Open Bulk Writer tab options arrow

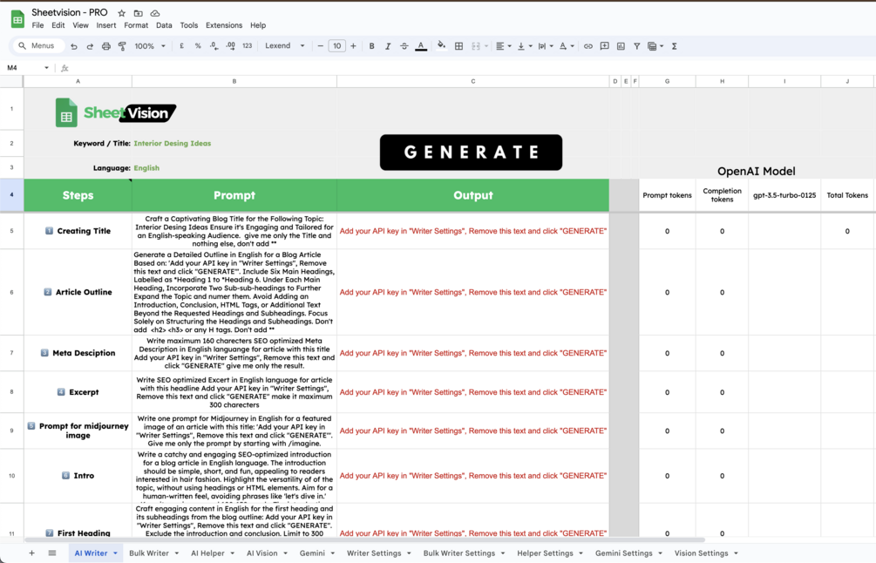[177, 553]
